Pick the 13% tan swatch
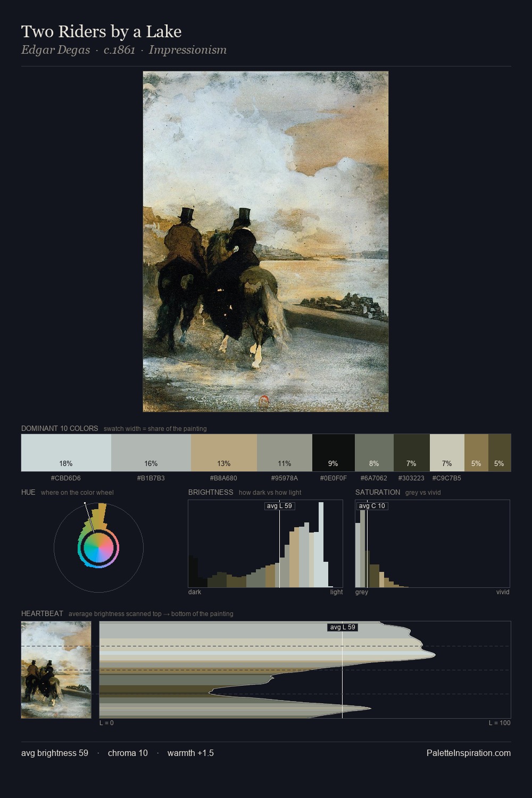The image size is (532, 798). point(224,453)
